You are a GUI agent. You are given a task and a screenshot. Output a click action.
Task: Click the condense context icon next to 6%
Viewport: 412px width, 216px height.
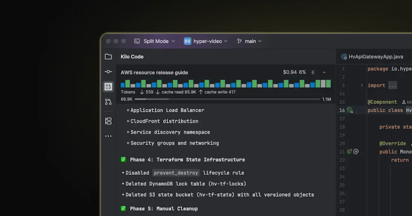click(313, 73)
